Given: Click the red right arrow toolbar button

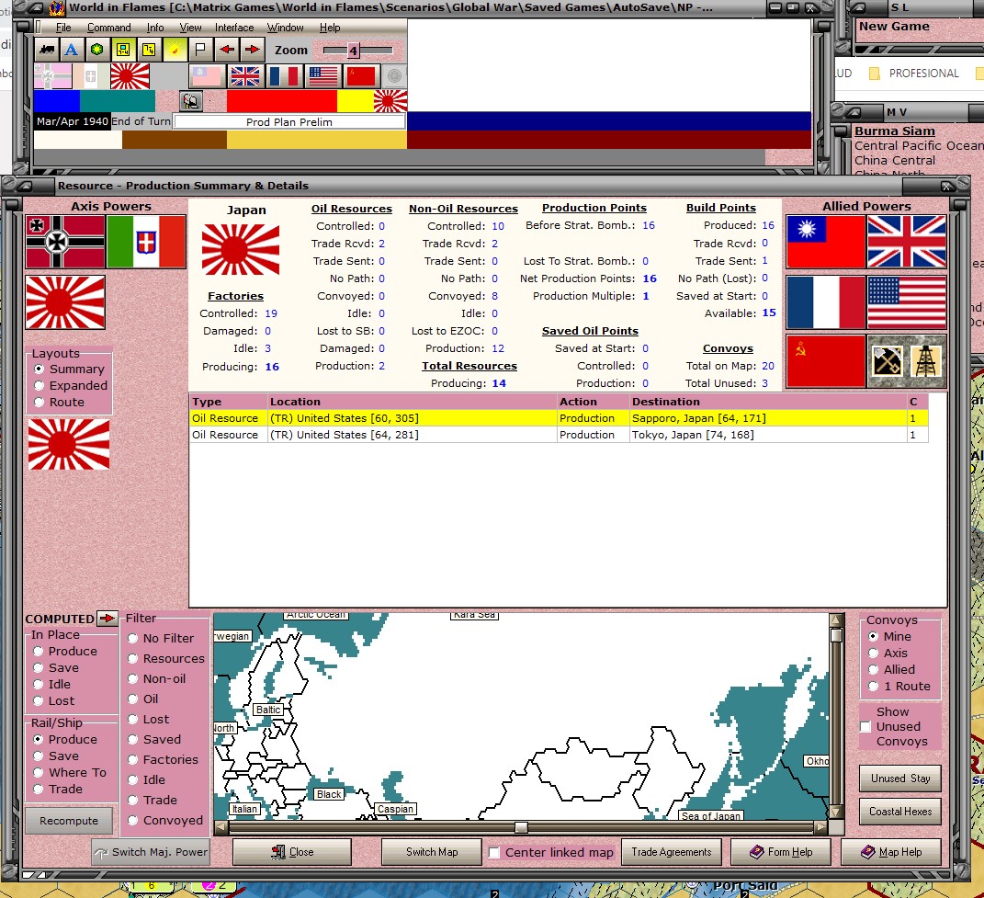Looking at the screenshot, I should (252, 50).
